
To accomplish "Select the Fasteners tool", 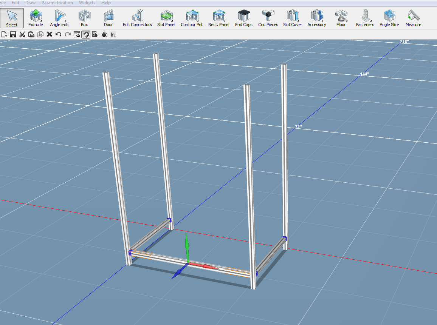I will pos(365,18).
